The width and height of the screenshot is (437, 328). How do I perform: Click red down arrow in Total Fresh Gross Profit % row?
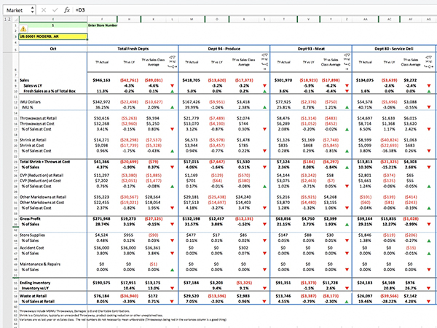[x=172, y=224]
